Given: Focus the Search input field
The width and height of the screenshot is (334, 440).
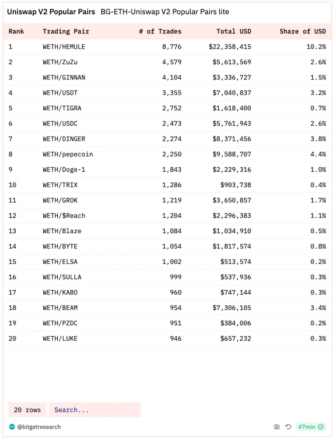Looking at the screenshot, I should click(95, 410).
